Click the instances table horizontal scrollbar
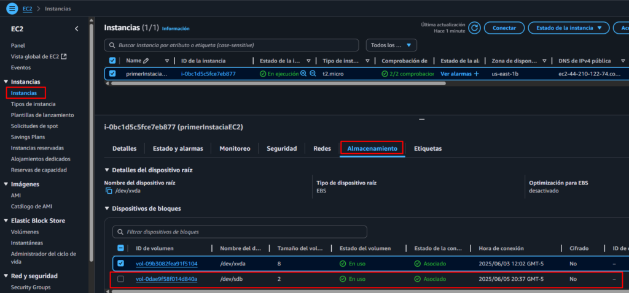The image size is (629, 293). tap(278, 83)
